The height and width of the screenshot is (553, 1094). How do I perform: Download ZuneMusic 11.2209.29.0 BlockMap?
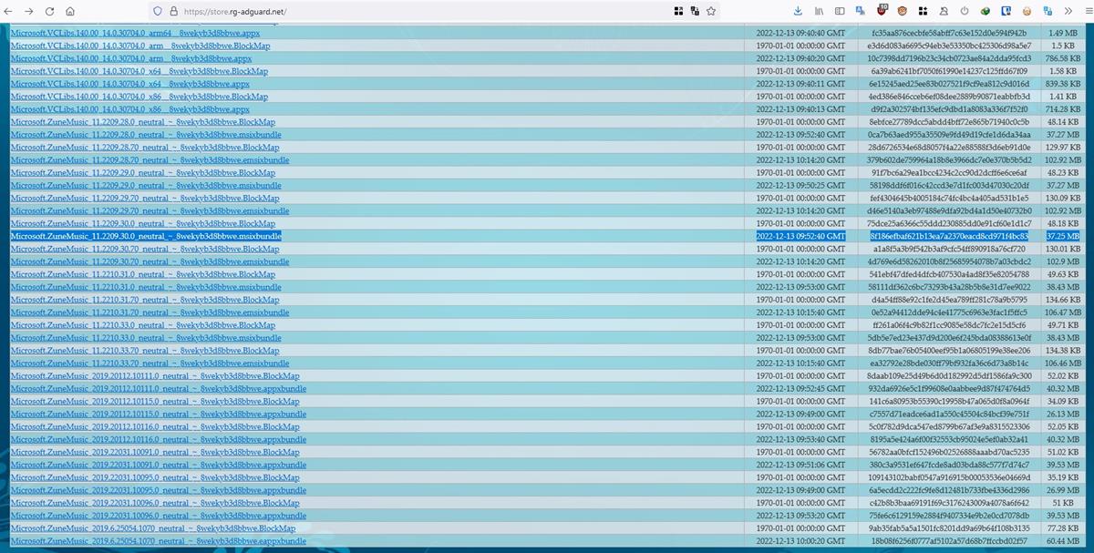click(142, 173)
